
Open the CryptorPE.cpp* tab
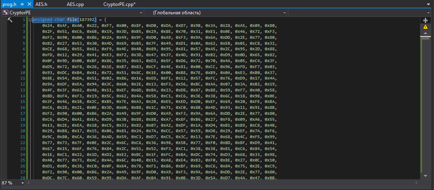point(119,4)
